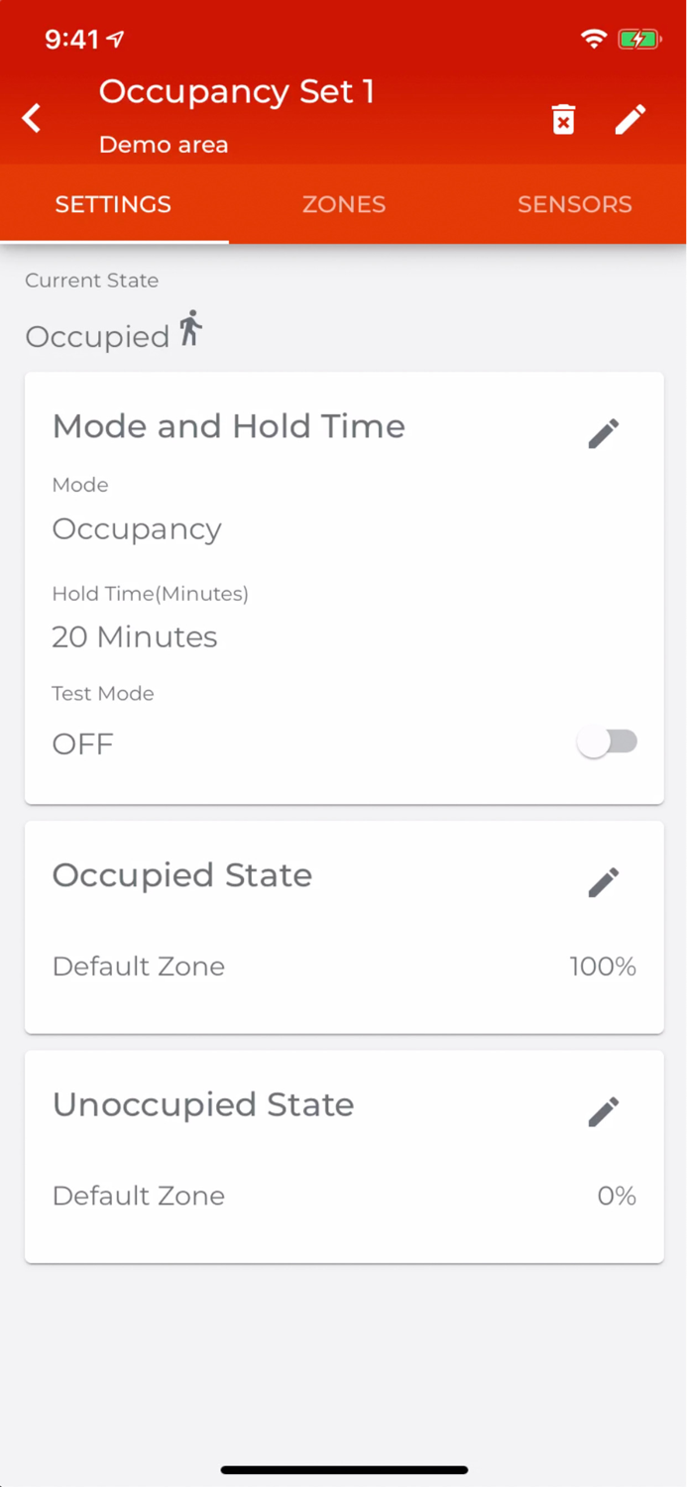Select Default Zone under Occupied State
Screen dimensions: 687x1487
tap(138, 966)
